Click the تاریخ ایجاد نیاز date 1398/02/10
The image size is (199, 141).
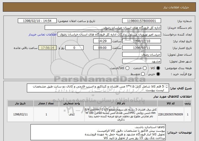click(142, 41)
